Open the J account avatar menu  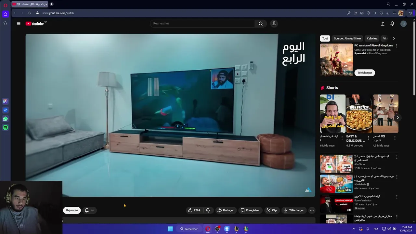pos(403,24)
